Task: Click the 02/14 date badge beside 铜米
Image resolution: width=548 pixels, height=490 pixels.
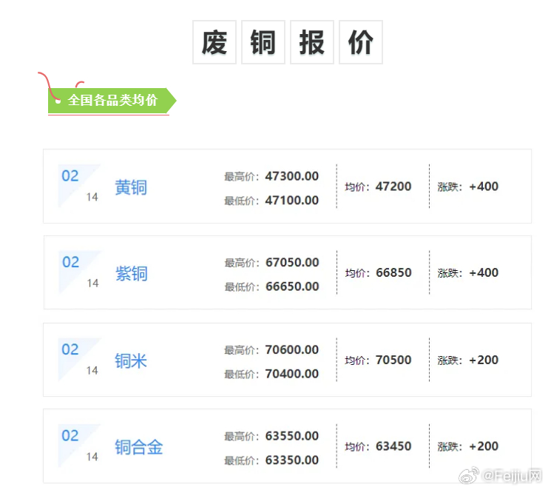Action: coord(80,360)
